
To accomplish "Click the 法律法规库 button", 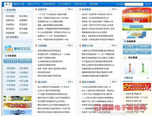I will pos(144,52).
